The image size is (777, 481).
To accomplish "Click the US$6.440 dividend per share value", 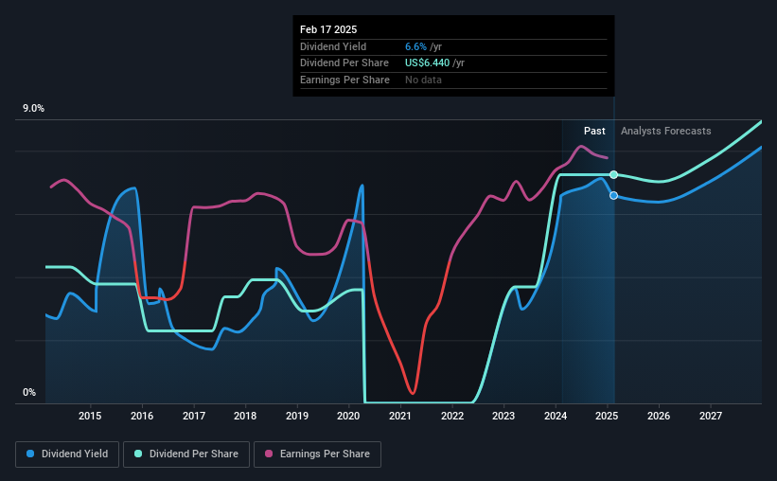I will [427, 63].
